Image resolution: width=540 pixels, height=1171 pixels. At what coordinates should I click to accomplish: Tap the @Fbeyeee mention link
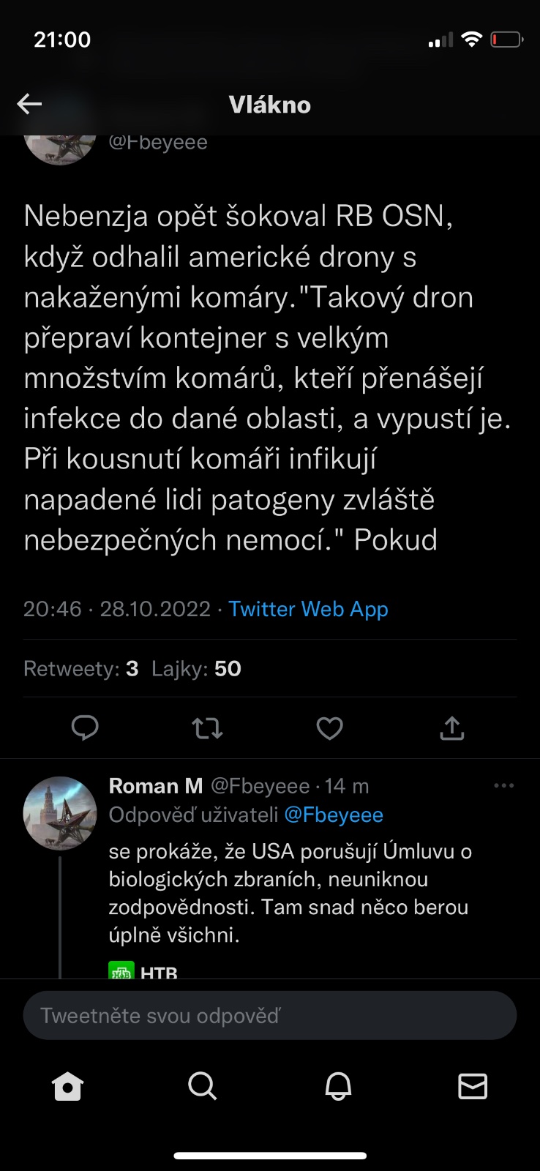(334, 815)
